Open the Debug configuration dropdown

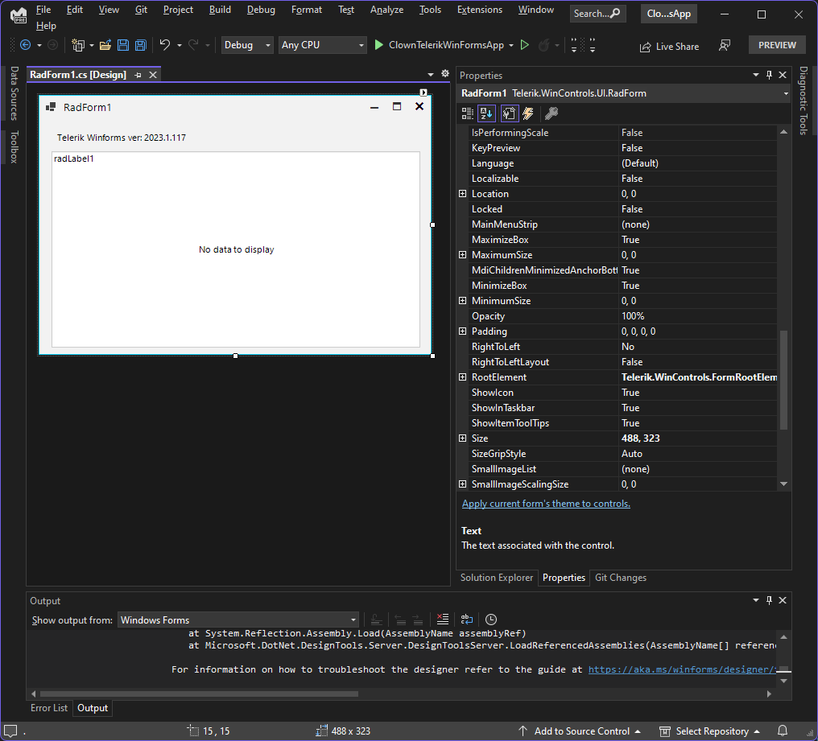[x=246, y=46]
